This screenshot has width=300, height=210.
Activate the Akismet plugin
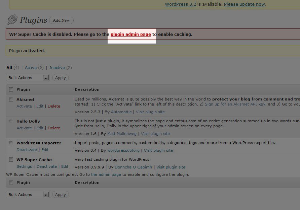(24, 106)
